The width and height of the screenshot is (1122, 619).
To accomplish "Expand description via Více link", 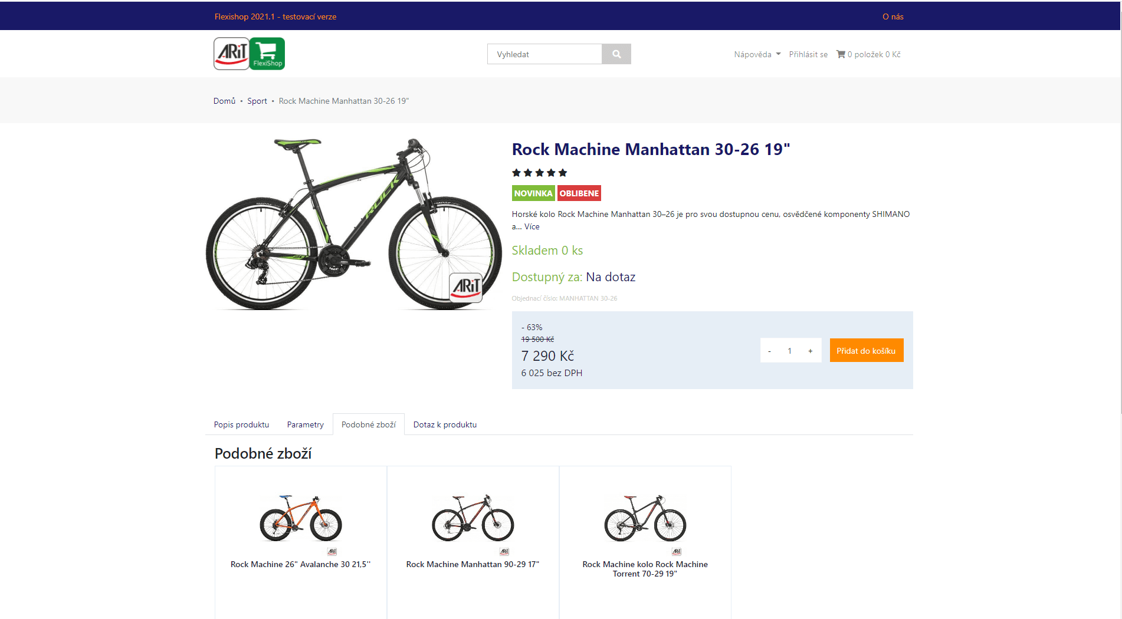I will click(x=532, y=226).
